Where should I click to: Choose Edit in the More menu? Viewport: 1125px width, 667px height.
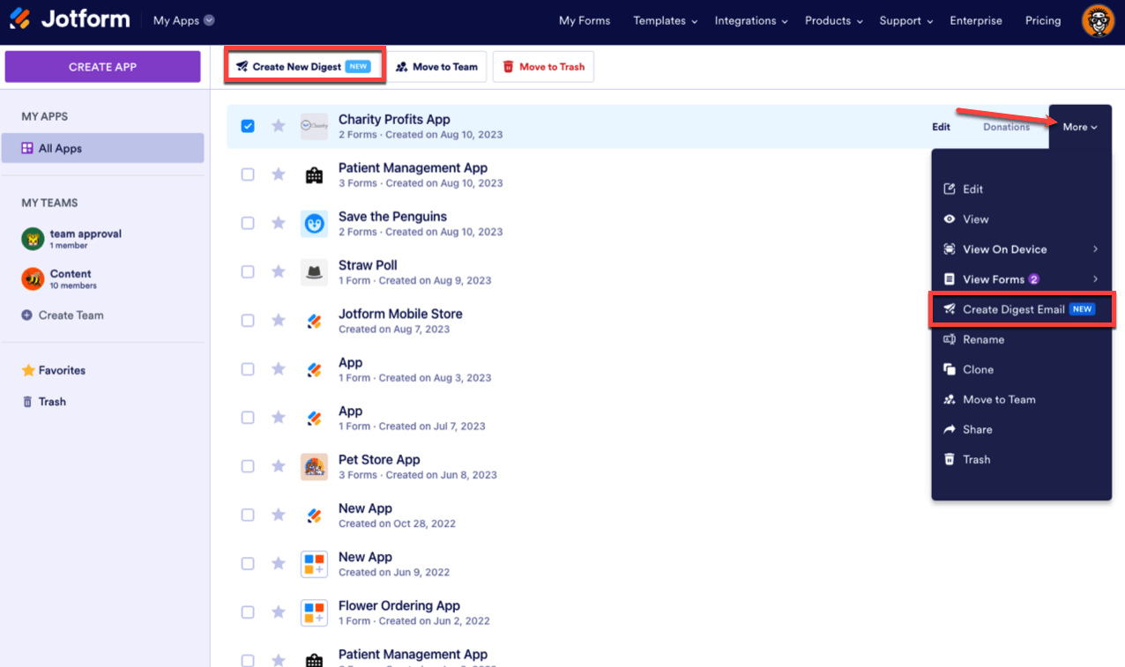click(x=1021, y=189)
